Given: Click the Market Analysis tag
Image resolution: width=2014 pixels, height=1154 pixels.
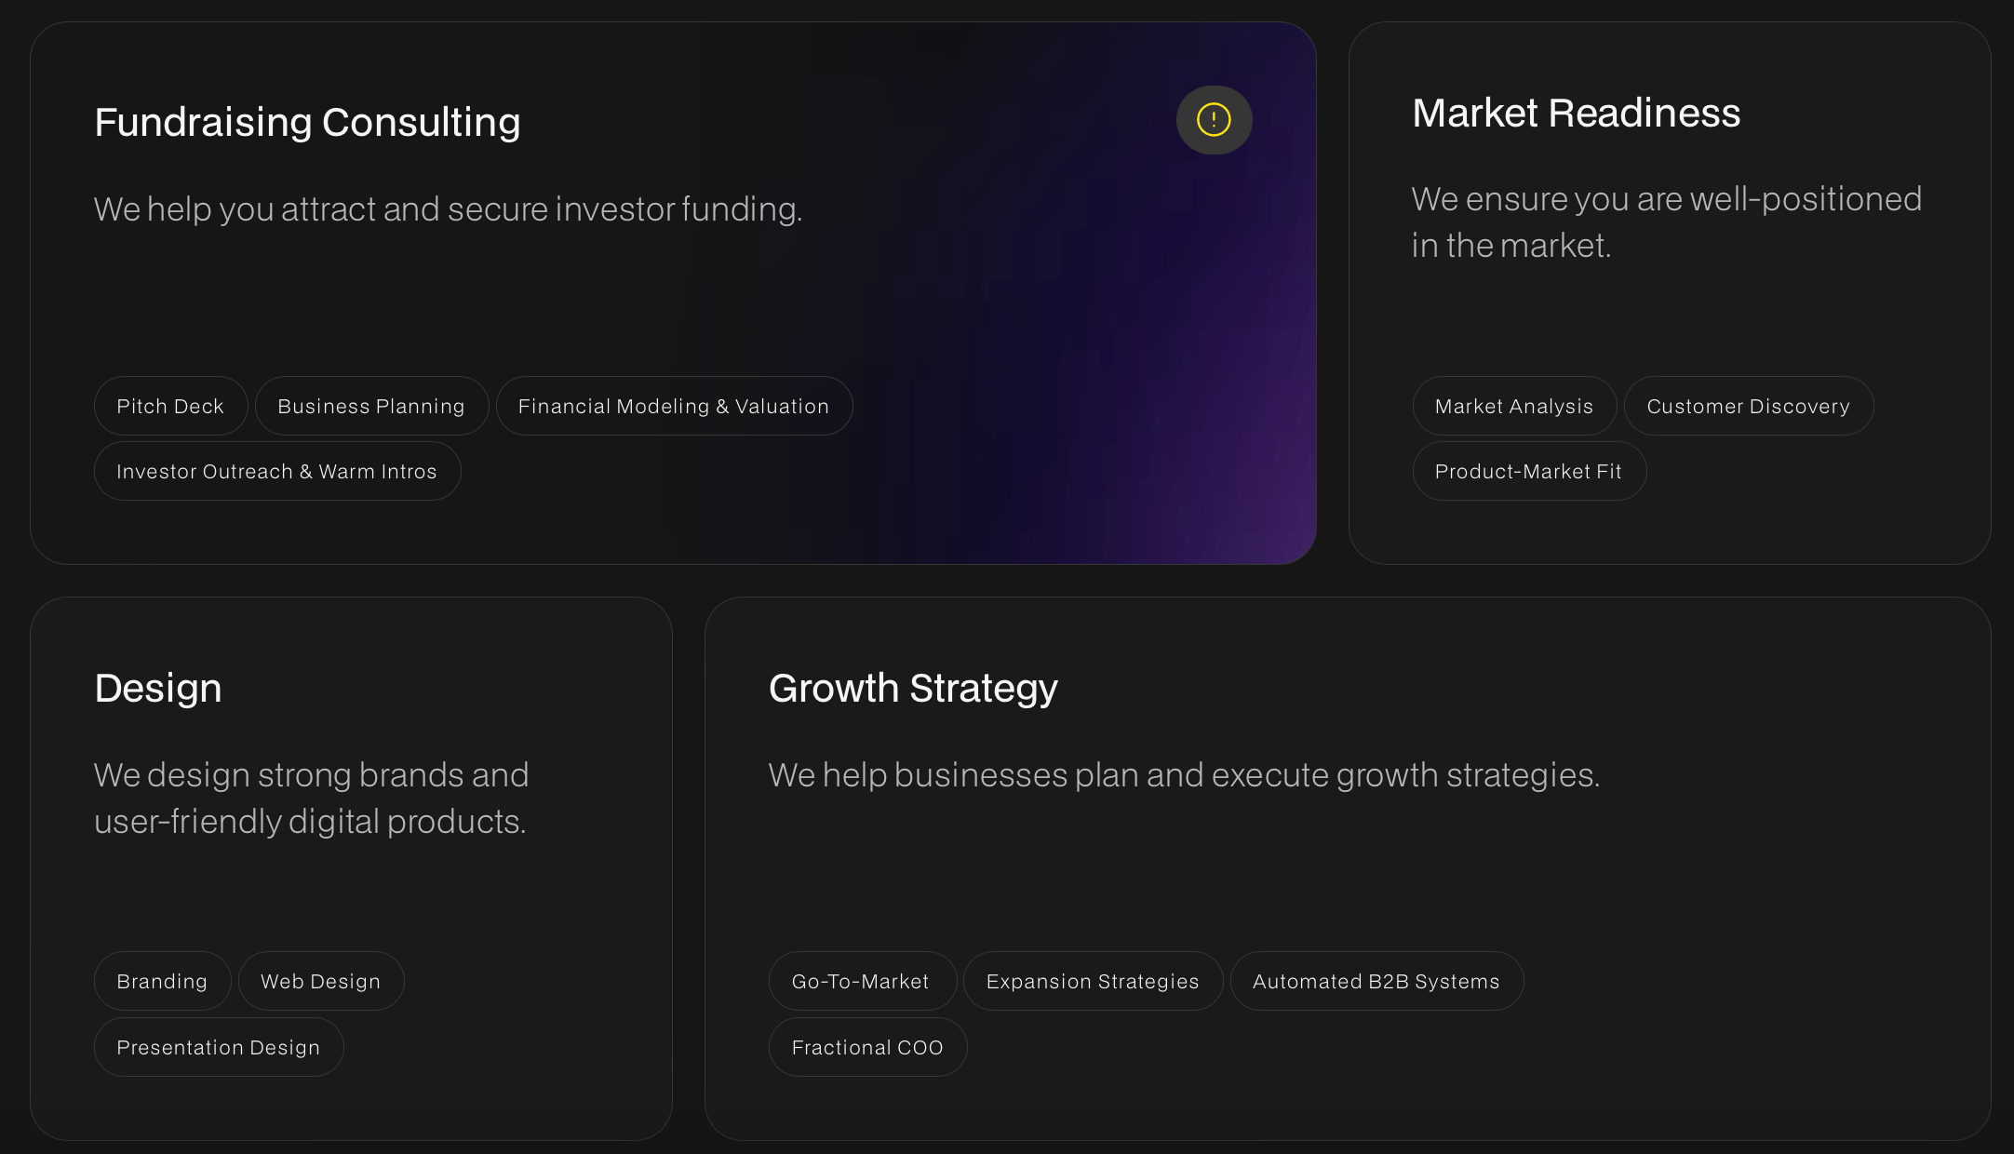Looking at the screenshot, I should pyautogui.click(x=1514, y=406).
